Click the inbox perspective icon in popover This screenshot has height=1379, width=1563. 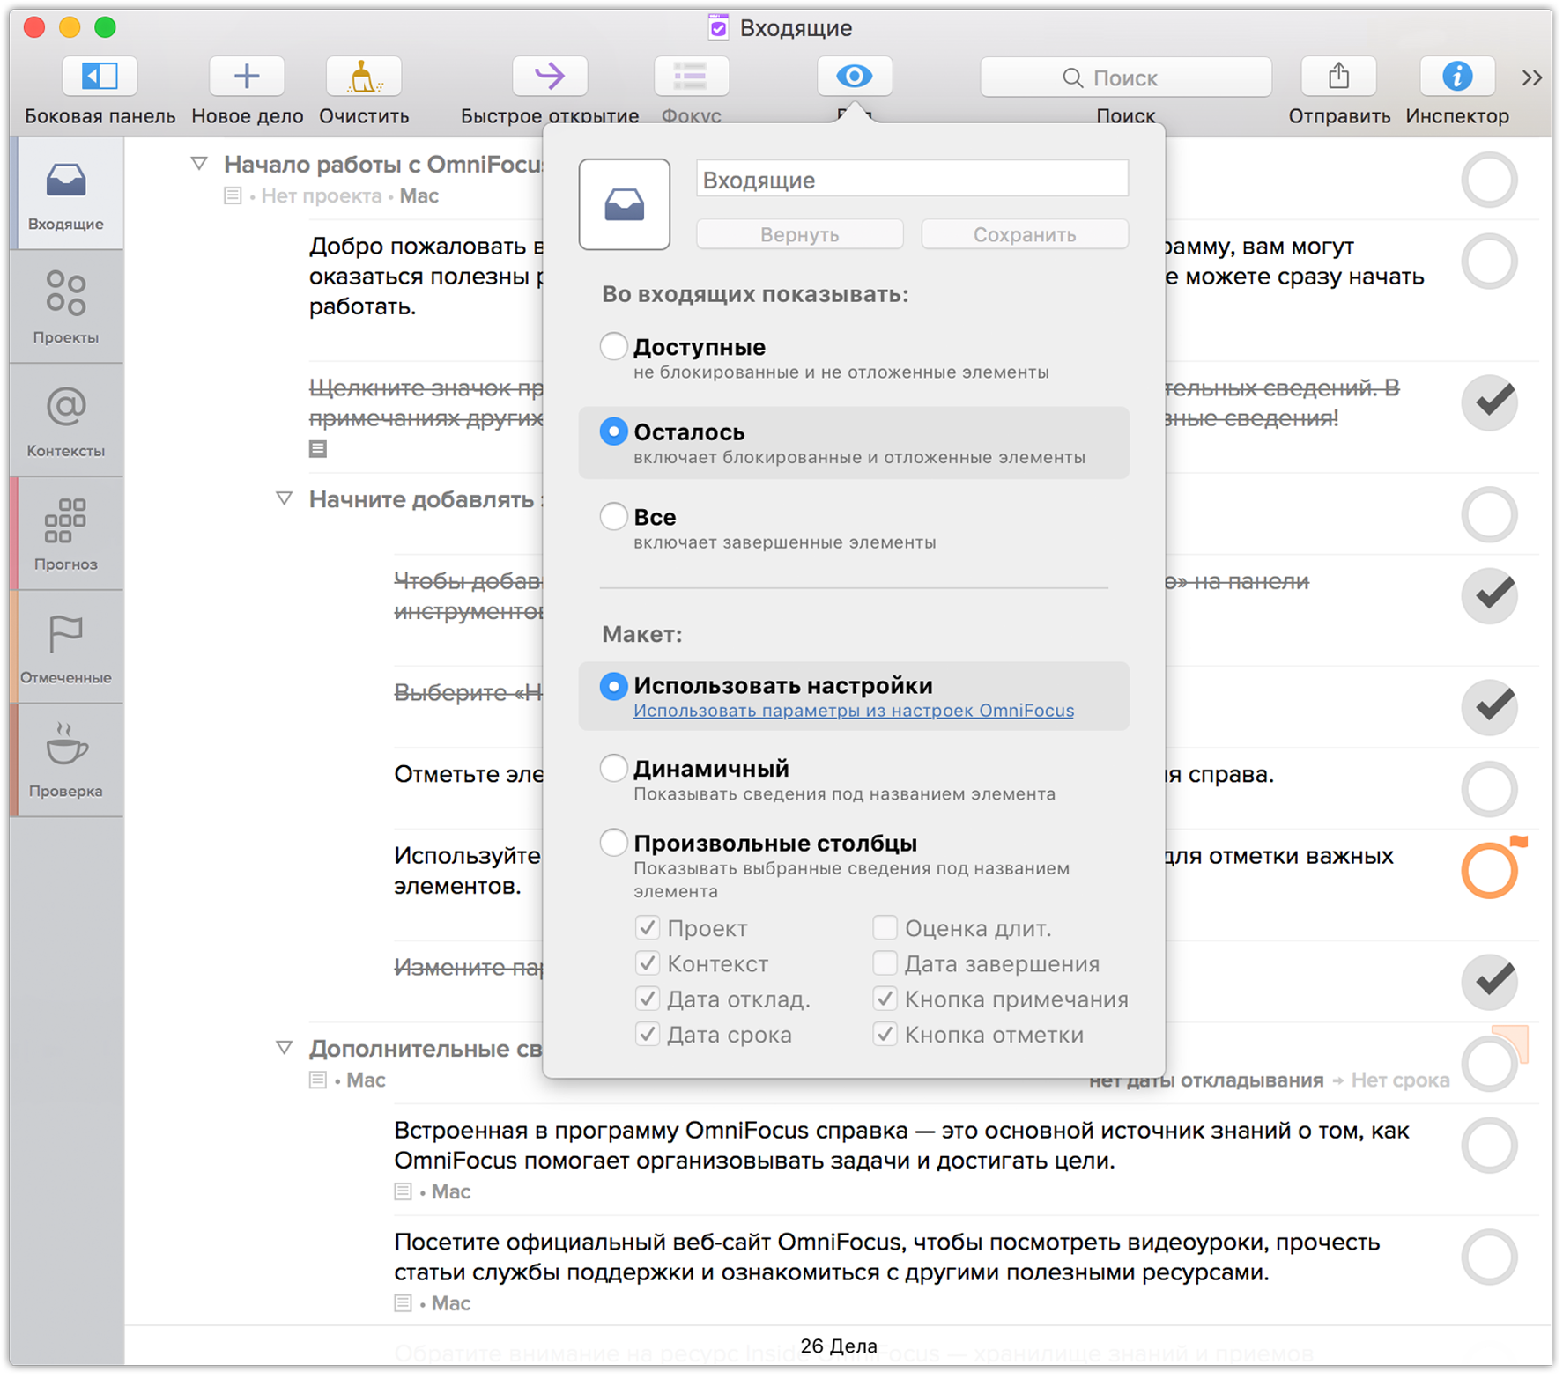[624, 204]
